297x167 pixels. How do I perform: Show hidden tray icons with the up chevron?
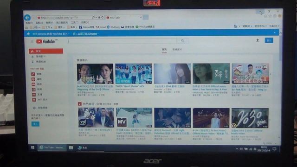click(x=237, y=149)
